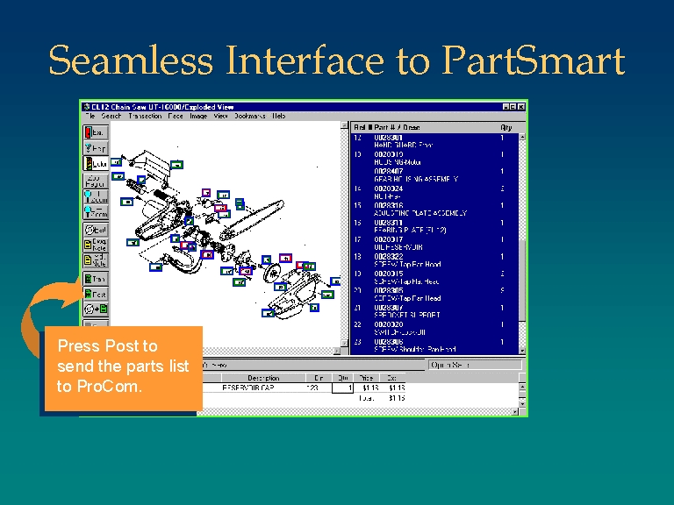Screen dimensions: 674x505
Task: Select part 0028301 HAND GUARD row
Action: point(435,141)
